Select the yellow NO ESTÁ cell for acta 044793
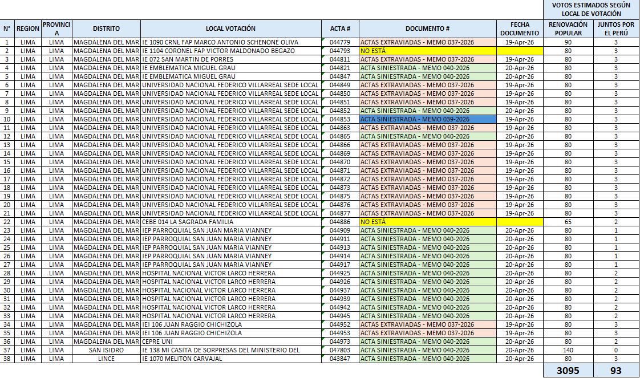This screenshot has width=640, height=378. 427,51
